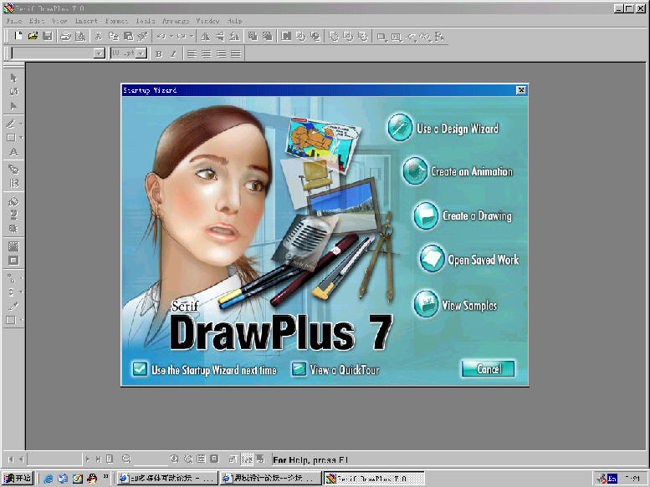
Task: Click Create an Animation text
Action: 472,171
